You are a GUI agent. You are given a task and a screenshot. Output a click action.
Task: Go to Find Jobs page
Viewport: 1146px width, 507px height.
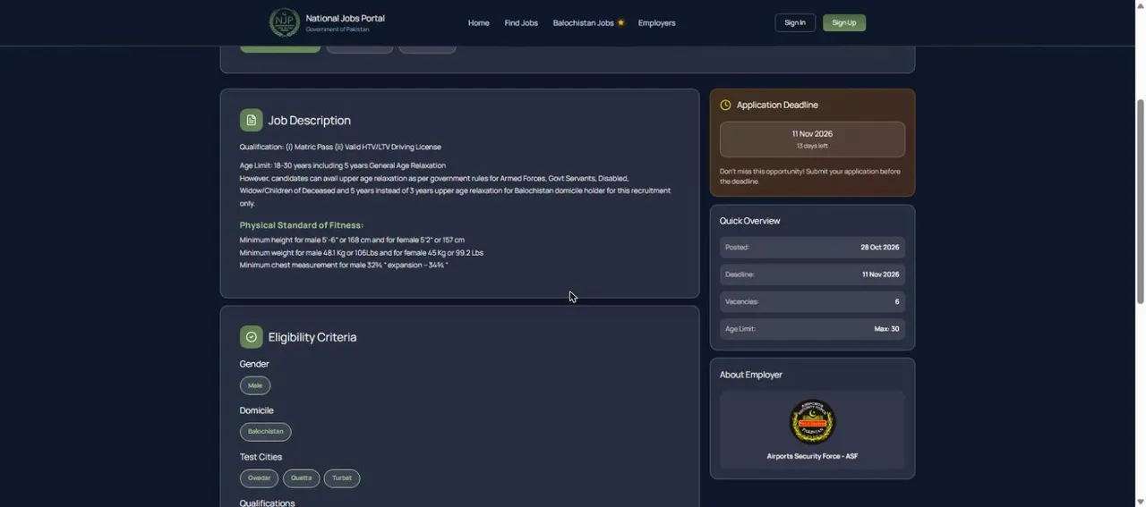tap(521, 23)
